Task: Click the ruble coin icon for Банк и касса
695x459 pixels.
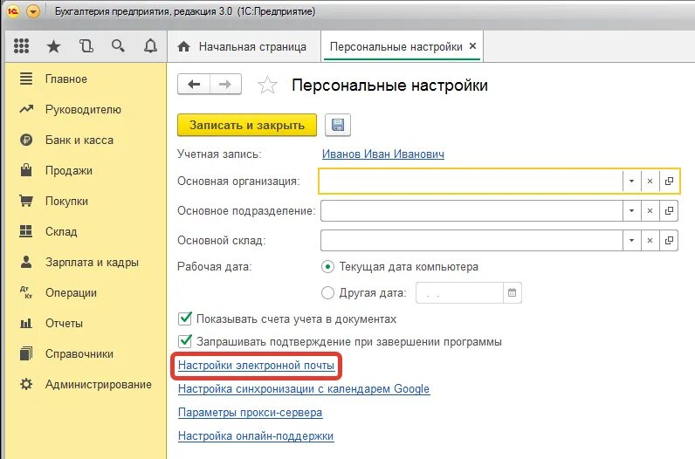Action: (26, 140)
